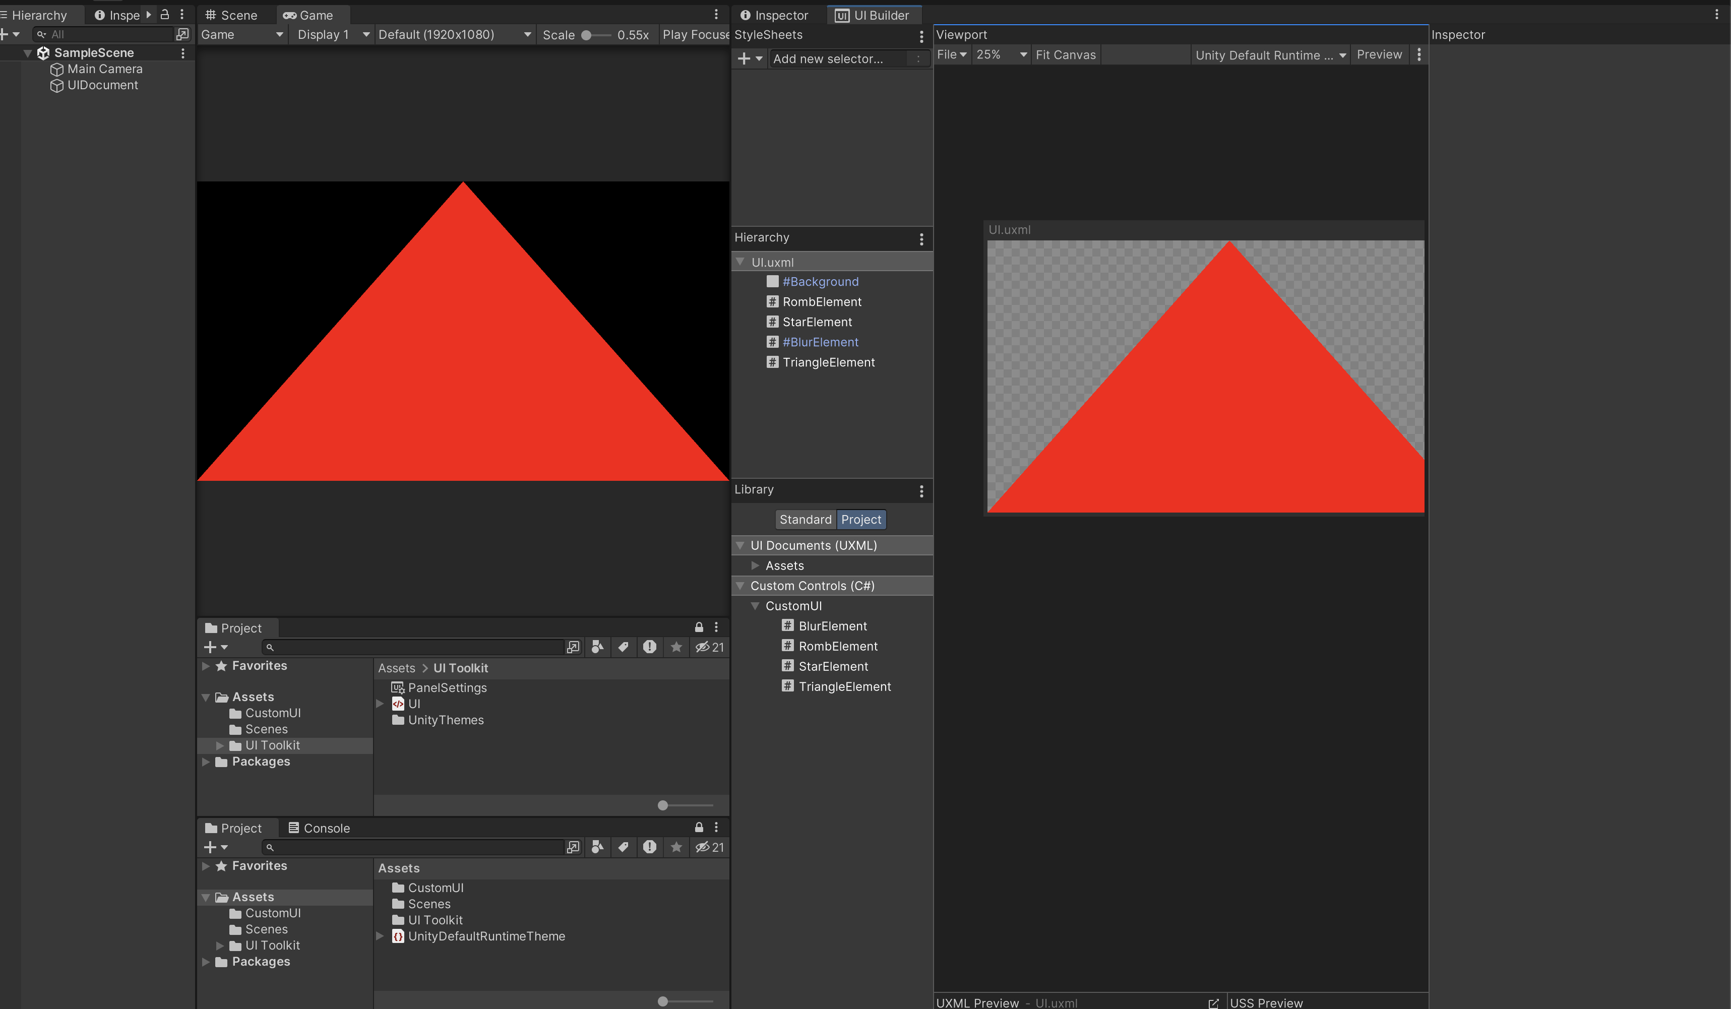Switch to the Console tab
Viewport: 1731px width, 1009px height.
coord(320,829)
